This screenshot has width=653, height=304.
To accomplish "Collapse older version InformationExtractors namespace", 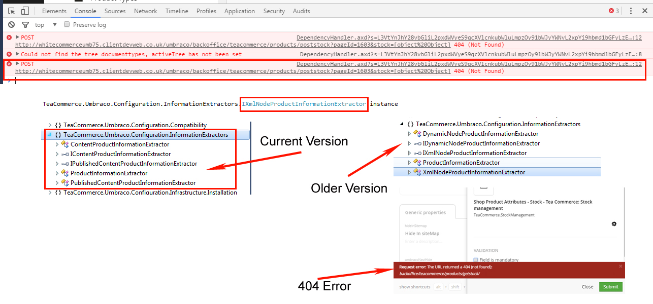I will pos(403,124).
